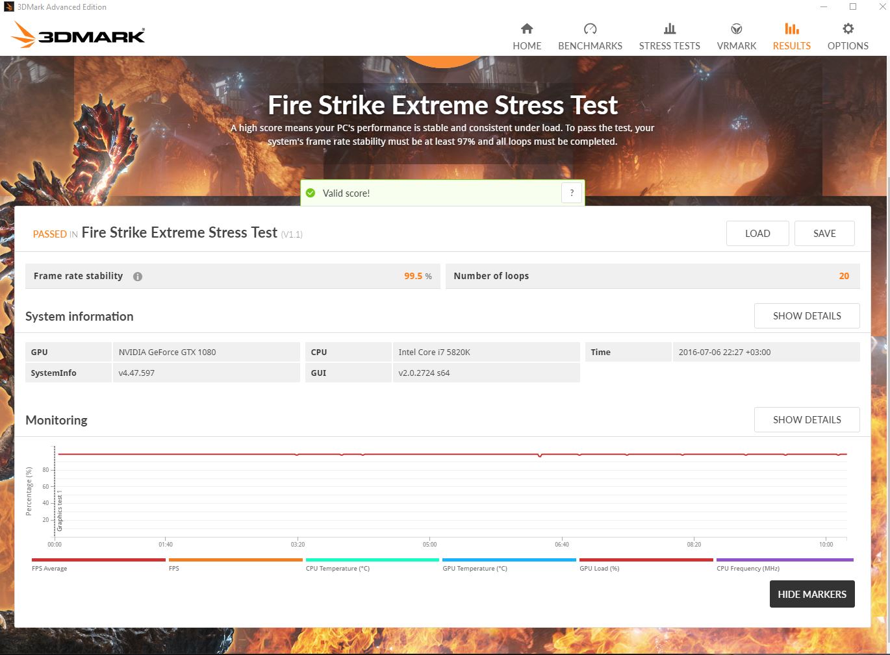Click the question mark help icon
890x655 pixels.
point(572,193)
